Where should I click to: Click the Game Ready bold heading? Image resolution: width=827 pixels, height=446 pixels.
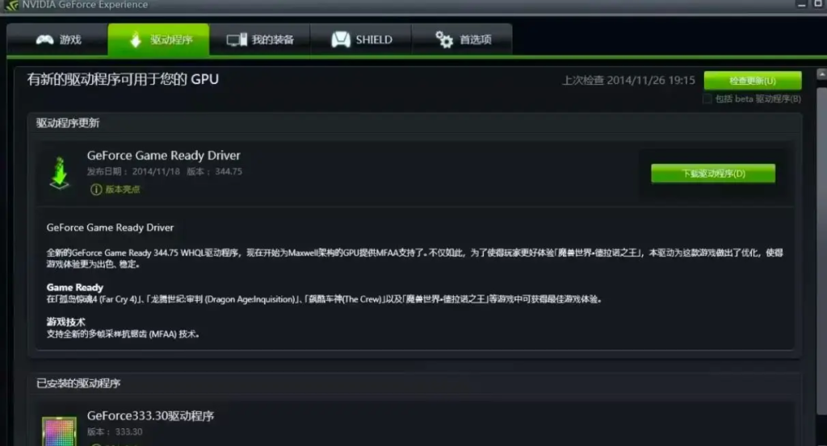click(x=75, y=287)
